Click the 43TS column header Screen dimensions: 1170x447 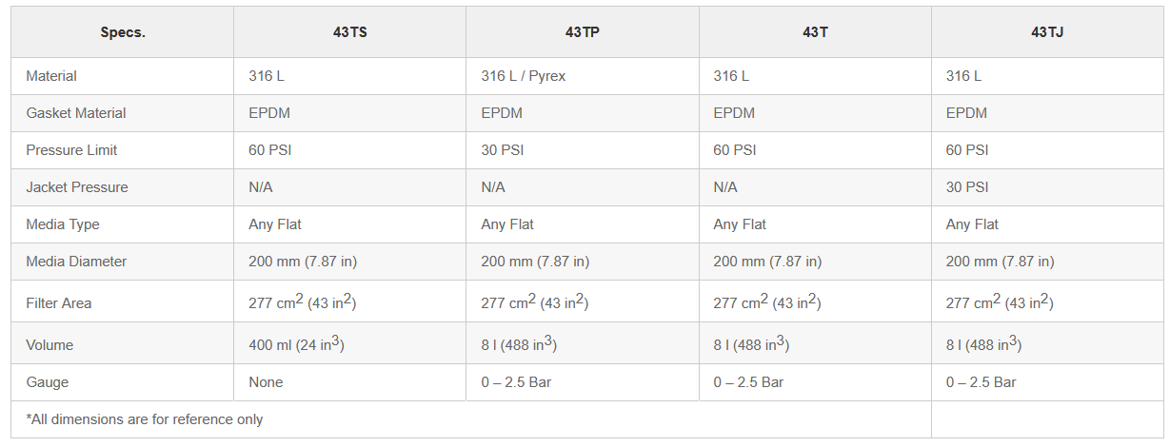coord(349,32)
